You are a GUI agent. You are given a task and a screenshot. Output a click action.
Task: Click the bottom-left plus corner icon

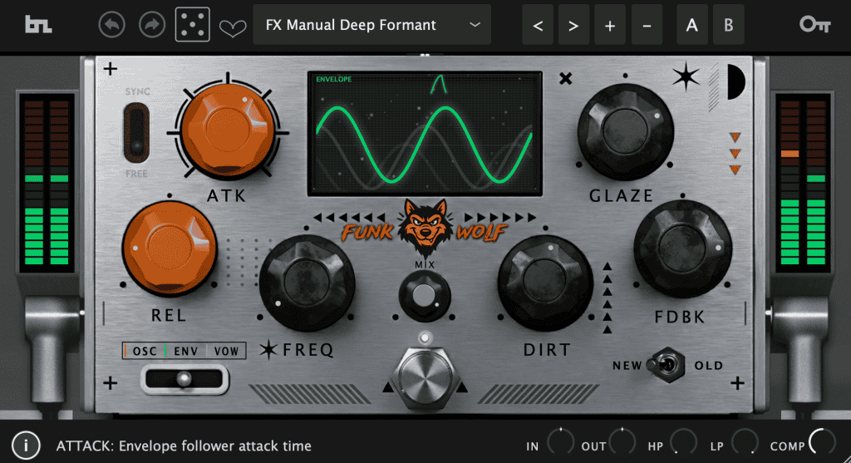111,383
